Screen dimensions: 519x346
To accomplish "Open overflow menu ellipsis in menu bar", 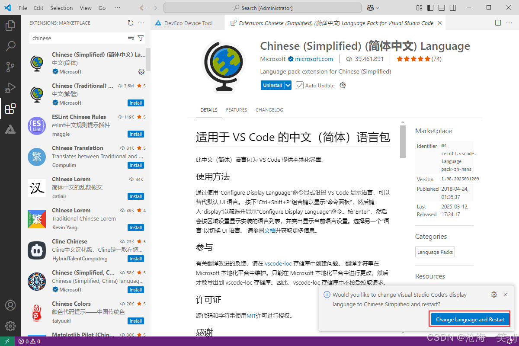I will point(118,8).
